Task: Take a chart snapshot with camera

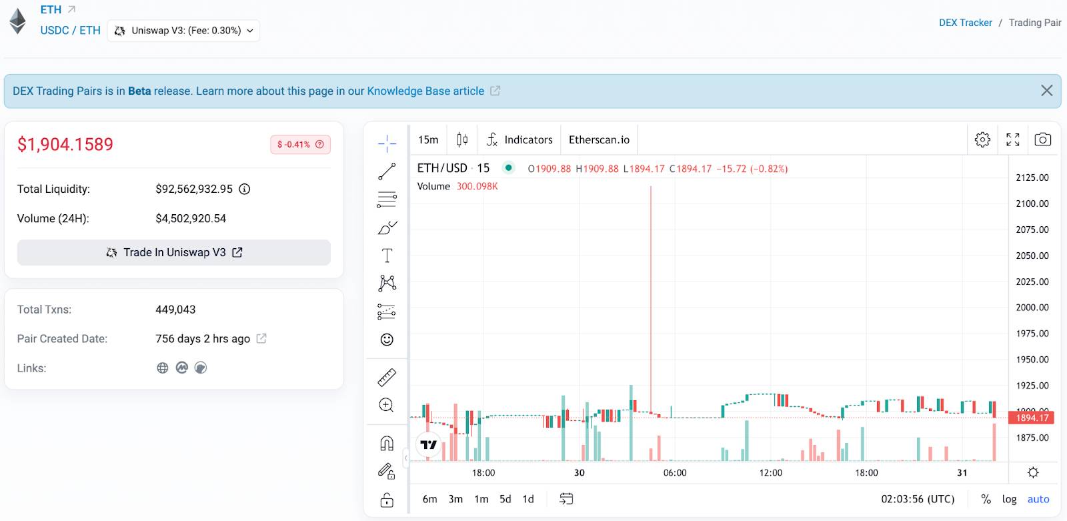Action: coord(1043,139)
